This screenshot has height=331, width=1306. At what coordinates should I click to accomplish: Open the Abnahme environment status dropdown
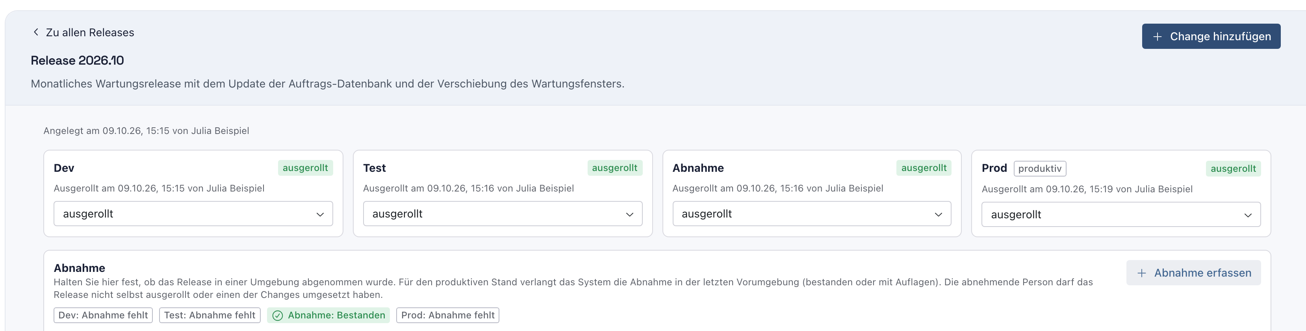click(x=811, y=214)
